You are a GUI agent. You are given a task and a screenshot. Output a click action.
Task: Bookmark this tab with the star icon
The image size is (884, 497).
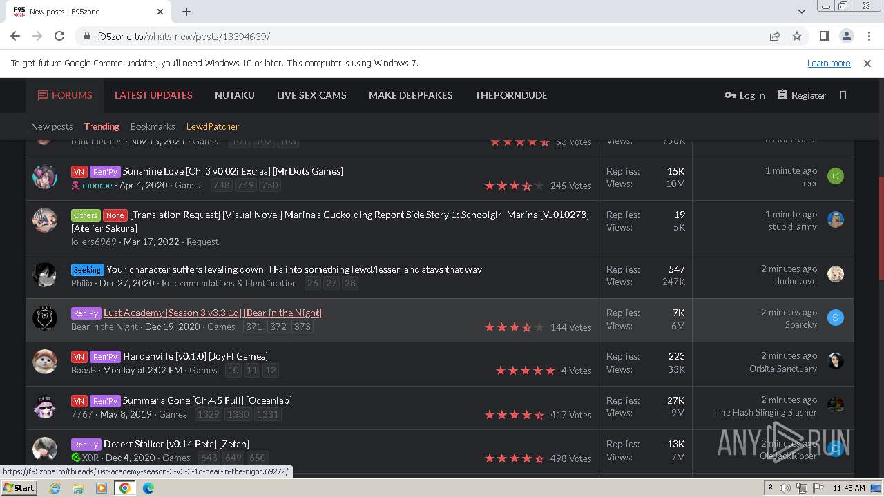(797, 36)
